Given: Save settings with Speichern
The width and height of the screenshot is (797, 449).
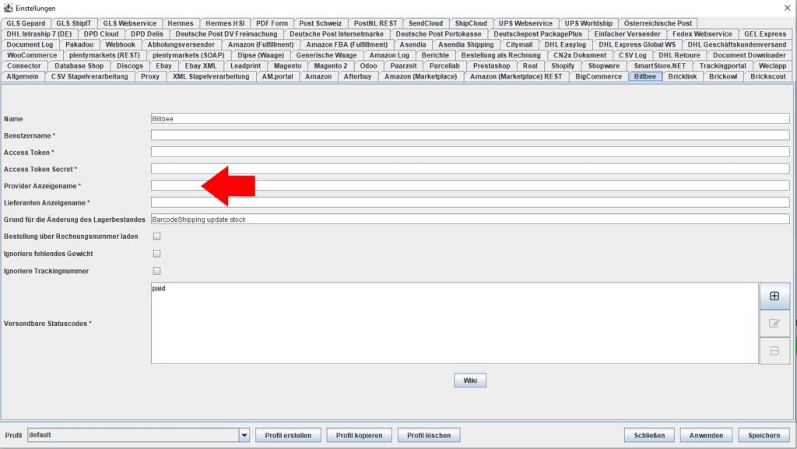Looking at the screenshot, I should pyautogui.click(x=764, y=435).
